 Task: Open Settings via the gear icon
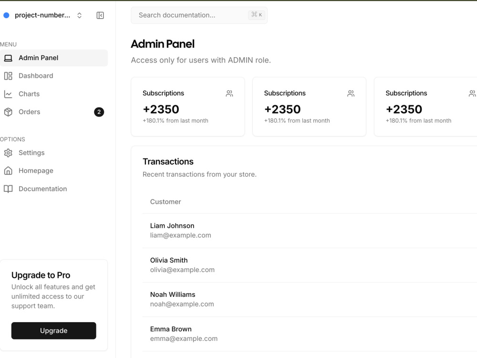[x=8, y=153]
